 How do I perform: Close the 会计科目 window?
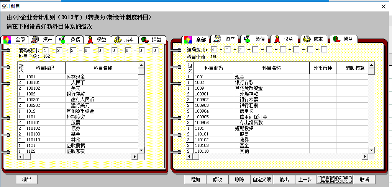click(384, 6)
